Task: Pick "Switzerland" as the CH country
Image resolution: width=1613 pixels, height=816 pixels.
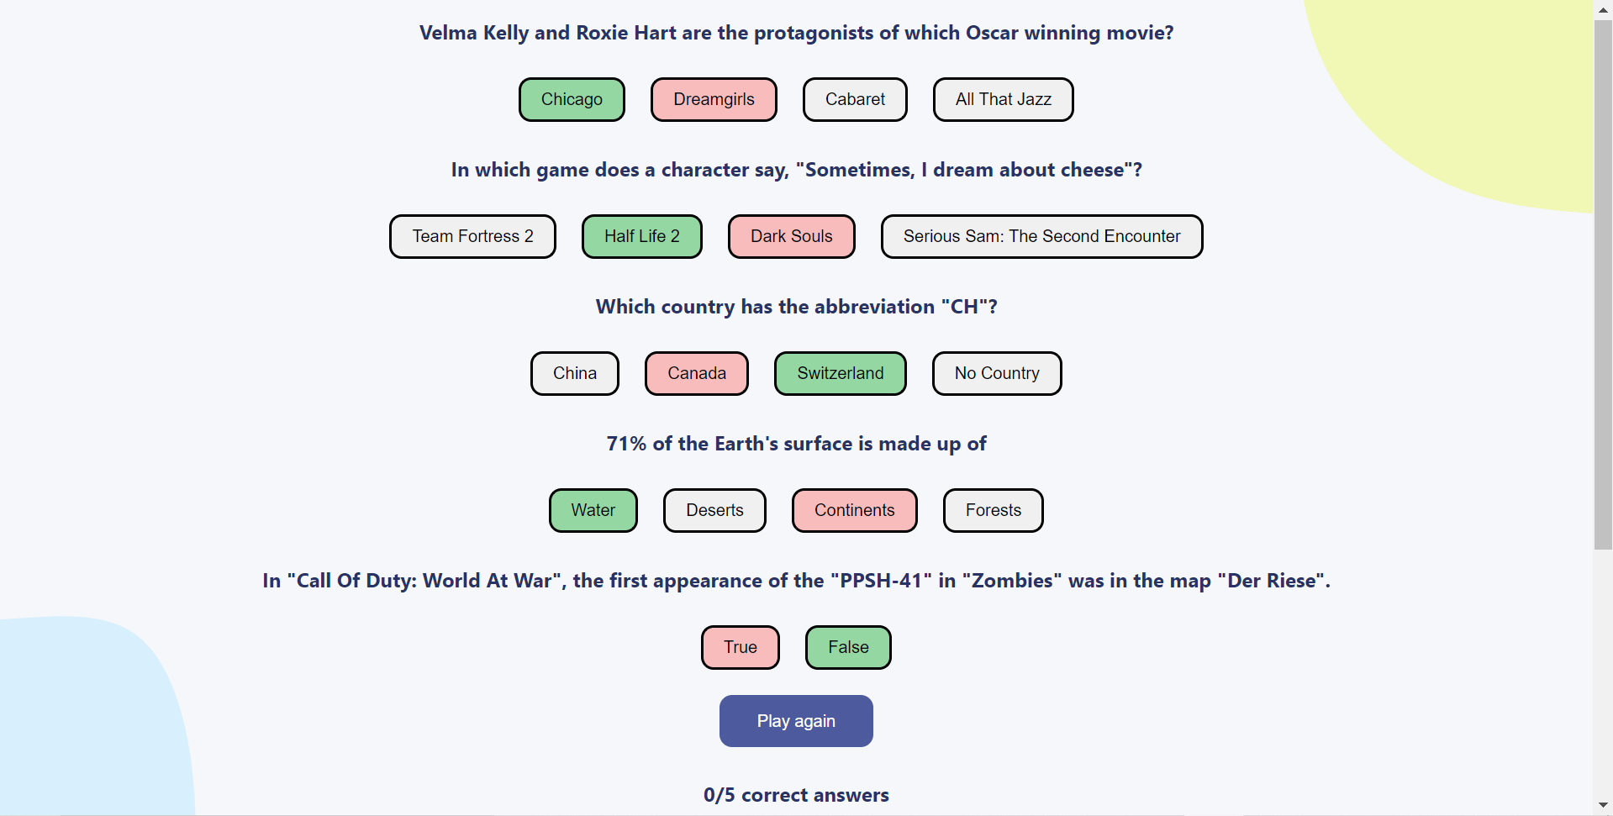Action: tap(840, 373)
